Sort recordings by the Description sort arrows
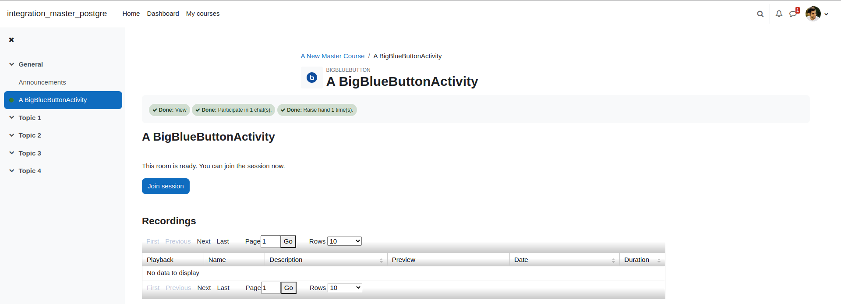841x304 pixels. coord(381,261)
